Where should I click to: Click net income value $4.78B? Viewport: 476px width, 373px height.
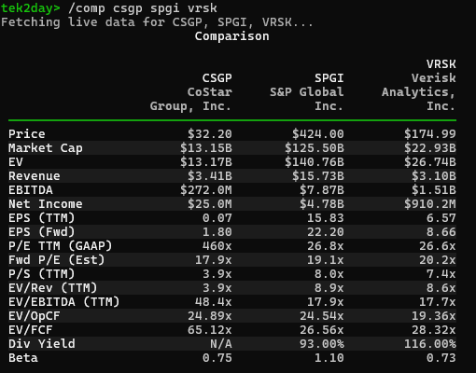[321, 204]
